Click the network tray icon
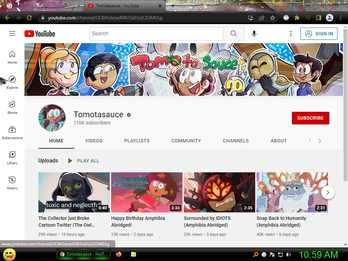Viewport: 348px width, 261px height. [x=280, y=255]
